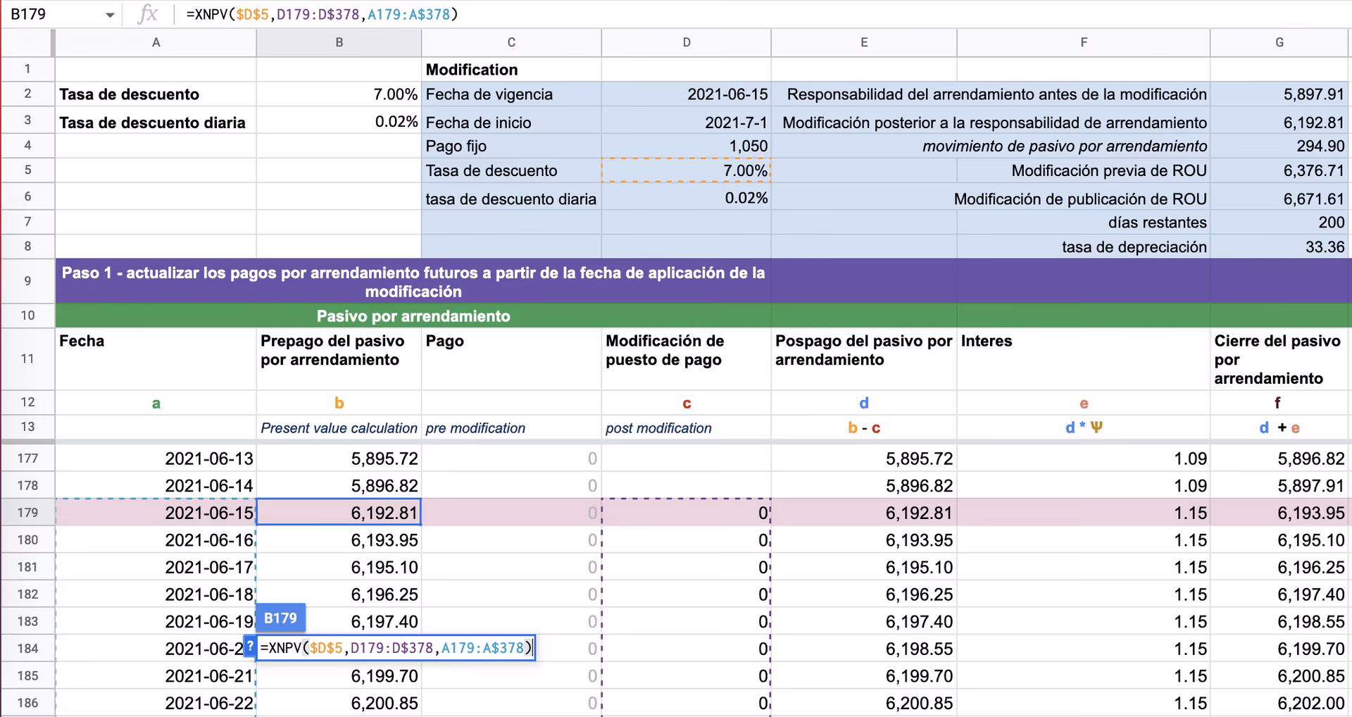Open the Name Box cell reference dropdown
The height and width of the screenshot is (717, 1352).
(109, 13)
